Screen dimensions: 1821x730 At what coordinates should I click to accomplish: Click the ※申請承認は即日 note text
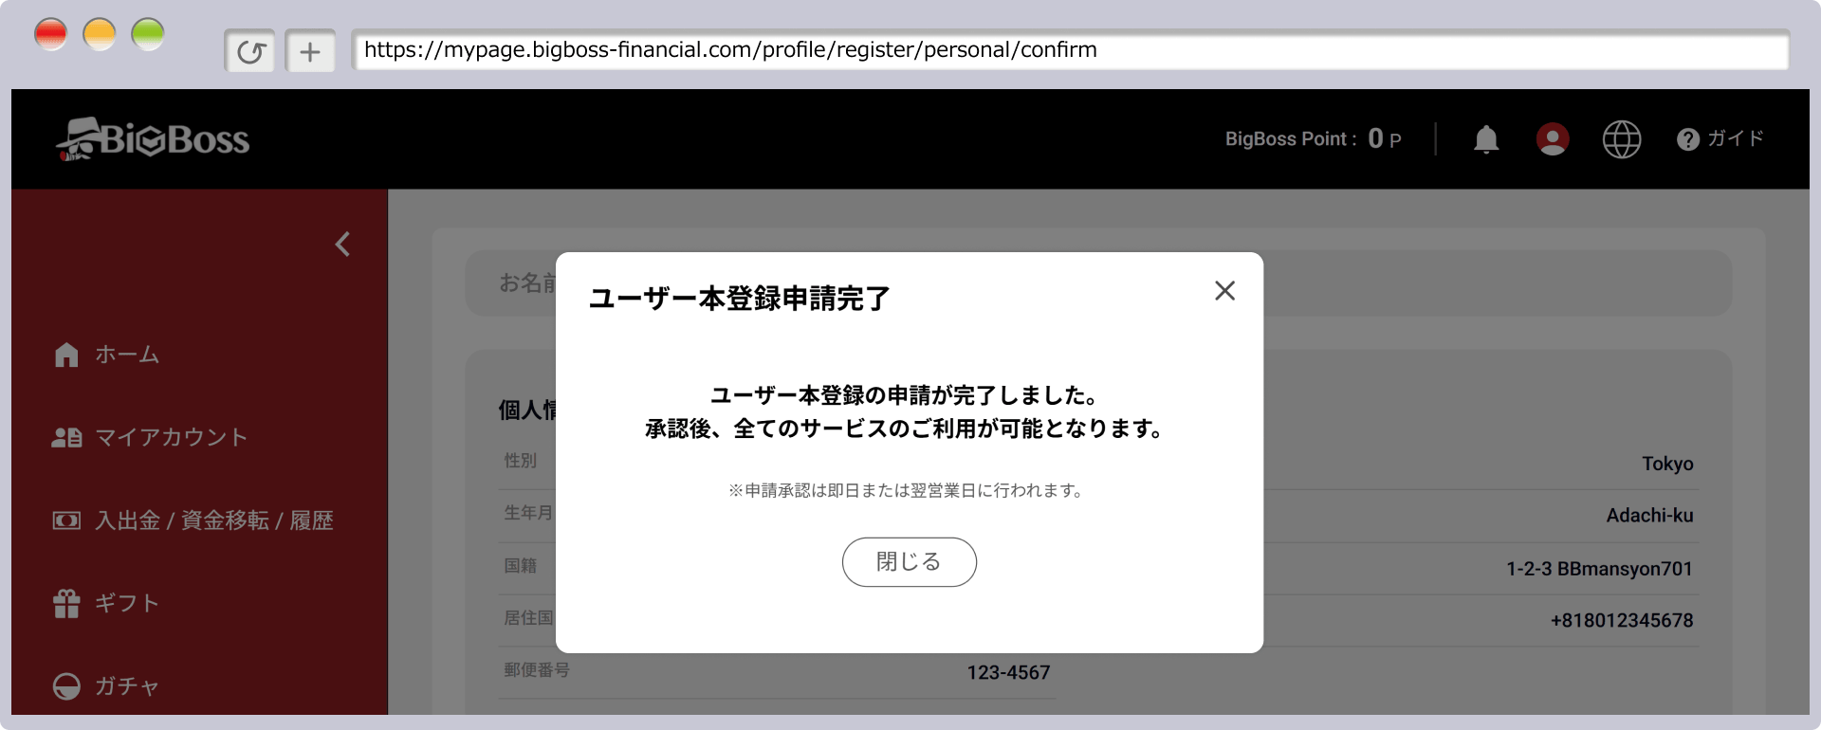point(906,490)
